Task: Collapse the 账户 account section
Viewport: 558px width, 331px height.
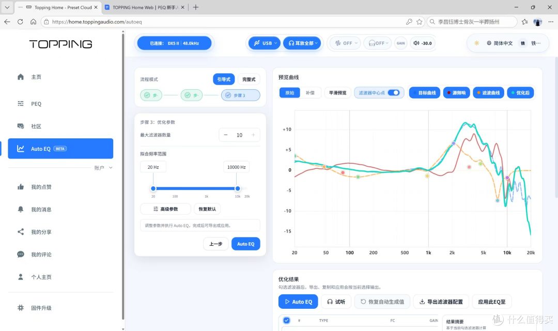Action: pyautogui.click(x=103, y=168)
